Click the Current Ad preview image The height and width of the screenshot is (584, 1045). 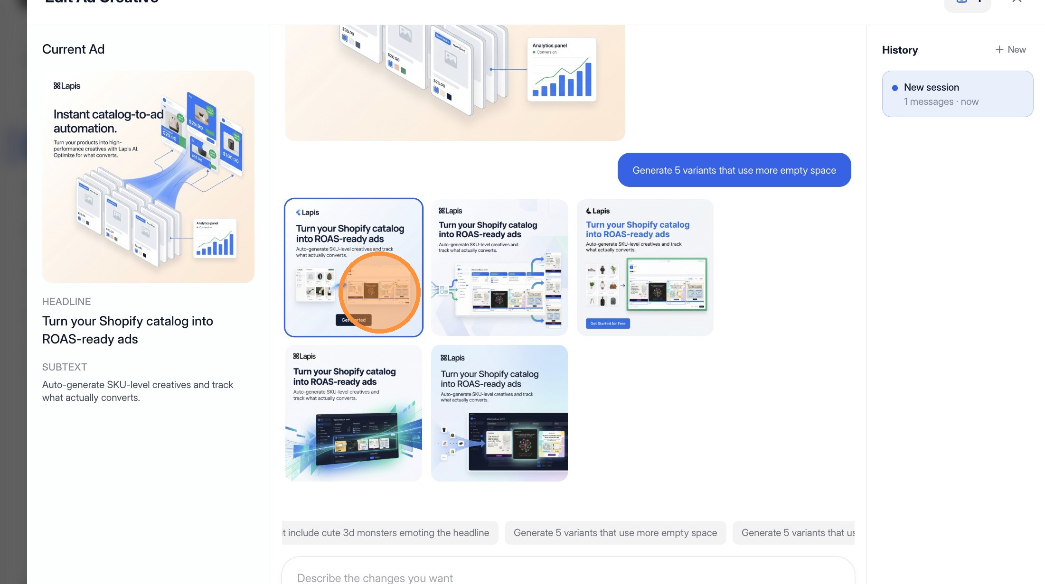[148, 176]
